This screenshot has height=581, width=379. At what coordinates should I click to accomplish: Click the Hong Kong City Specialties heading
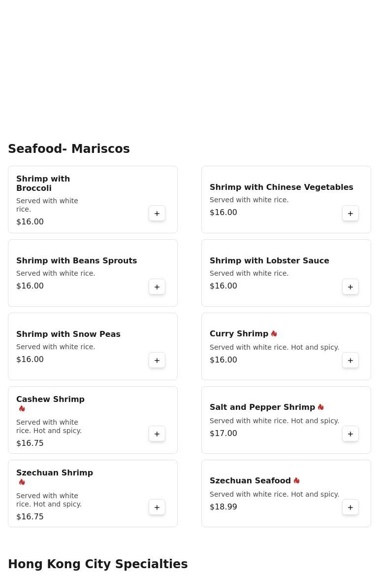pos(97,564)
